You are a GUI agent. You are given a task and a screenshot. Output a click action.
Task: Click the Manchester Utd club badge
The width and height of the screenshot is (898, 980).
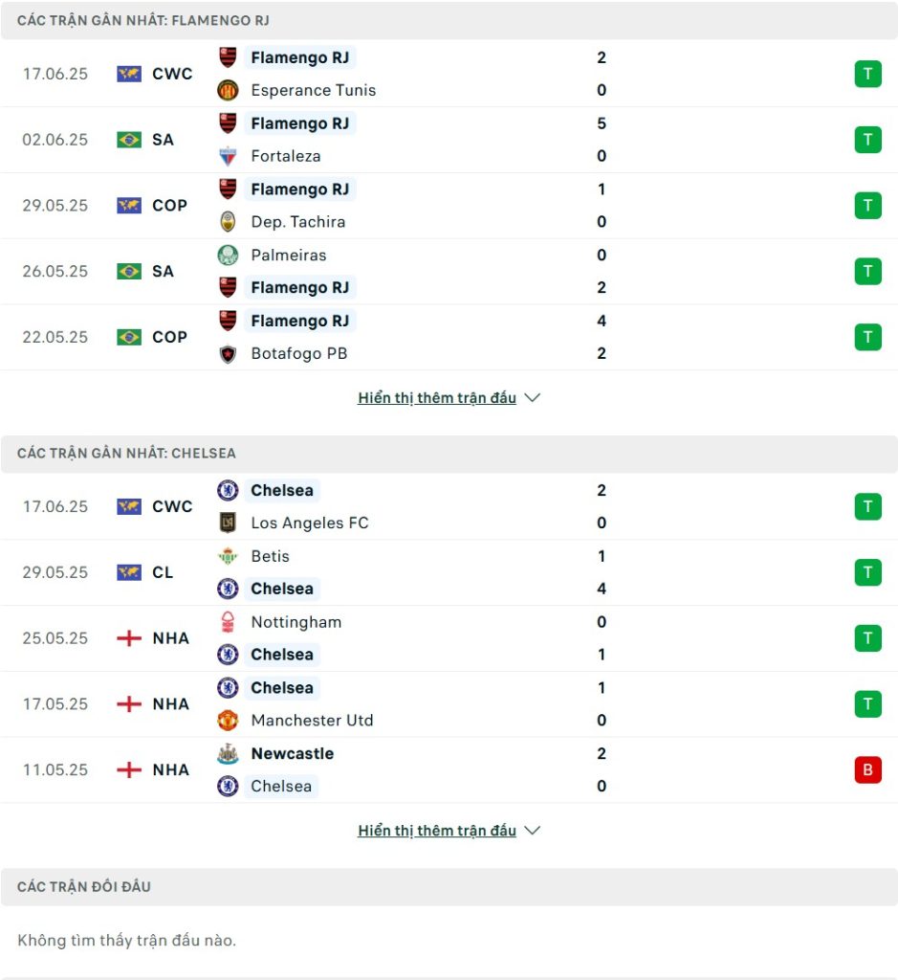tap(228, 720)
